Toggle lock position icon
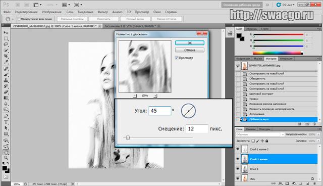 [x=262, y=141]
